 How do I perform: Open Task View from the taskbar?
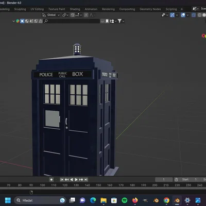click(72, 200)
